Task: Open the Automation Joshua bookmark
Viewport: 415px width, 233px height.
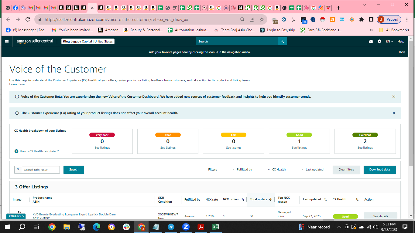Action: point(188,30)
